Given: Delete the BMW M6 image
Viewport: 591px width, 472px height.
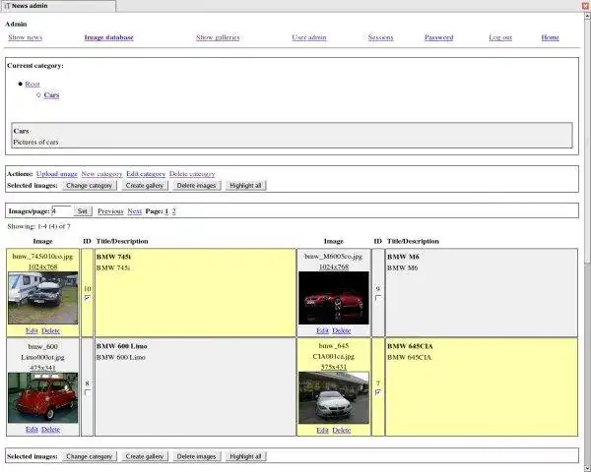Looking at the screenshot, I should [342, 330].
